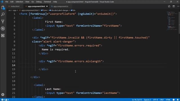Image resolution: width=180 pixels, height=101 pixels.
Task: Change end of line via CRLF
Action: point(162,100)
